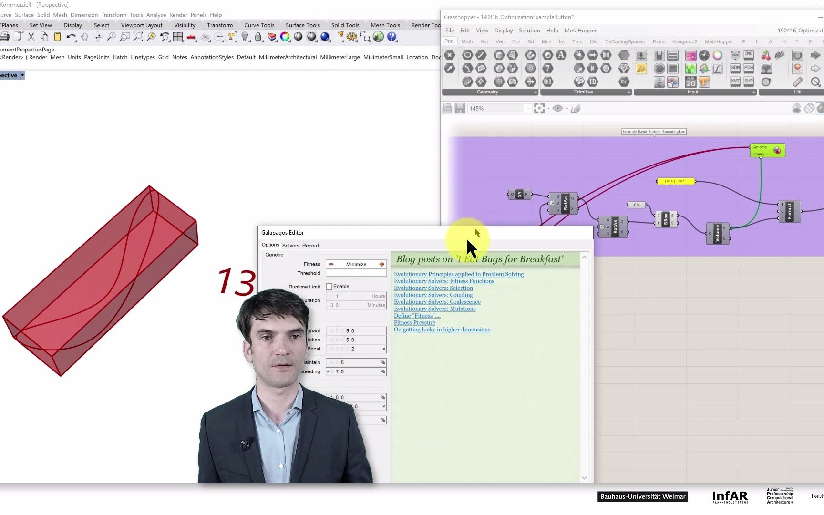Click the four-viewport layout icon in Rhino
The width and height of the screenshot is (824, 515).
point(178,37)
